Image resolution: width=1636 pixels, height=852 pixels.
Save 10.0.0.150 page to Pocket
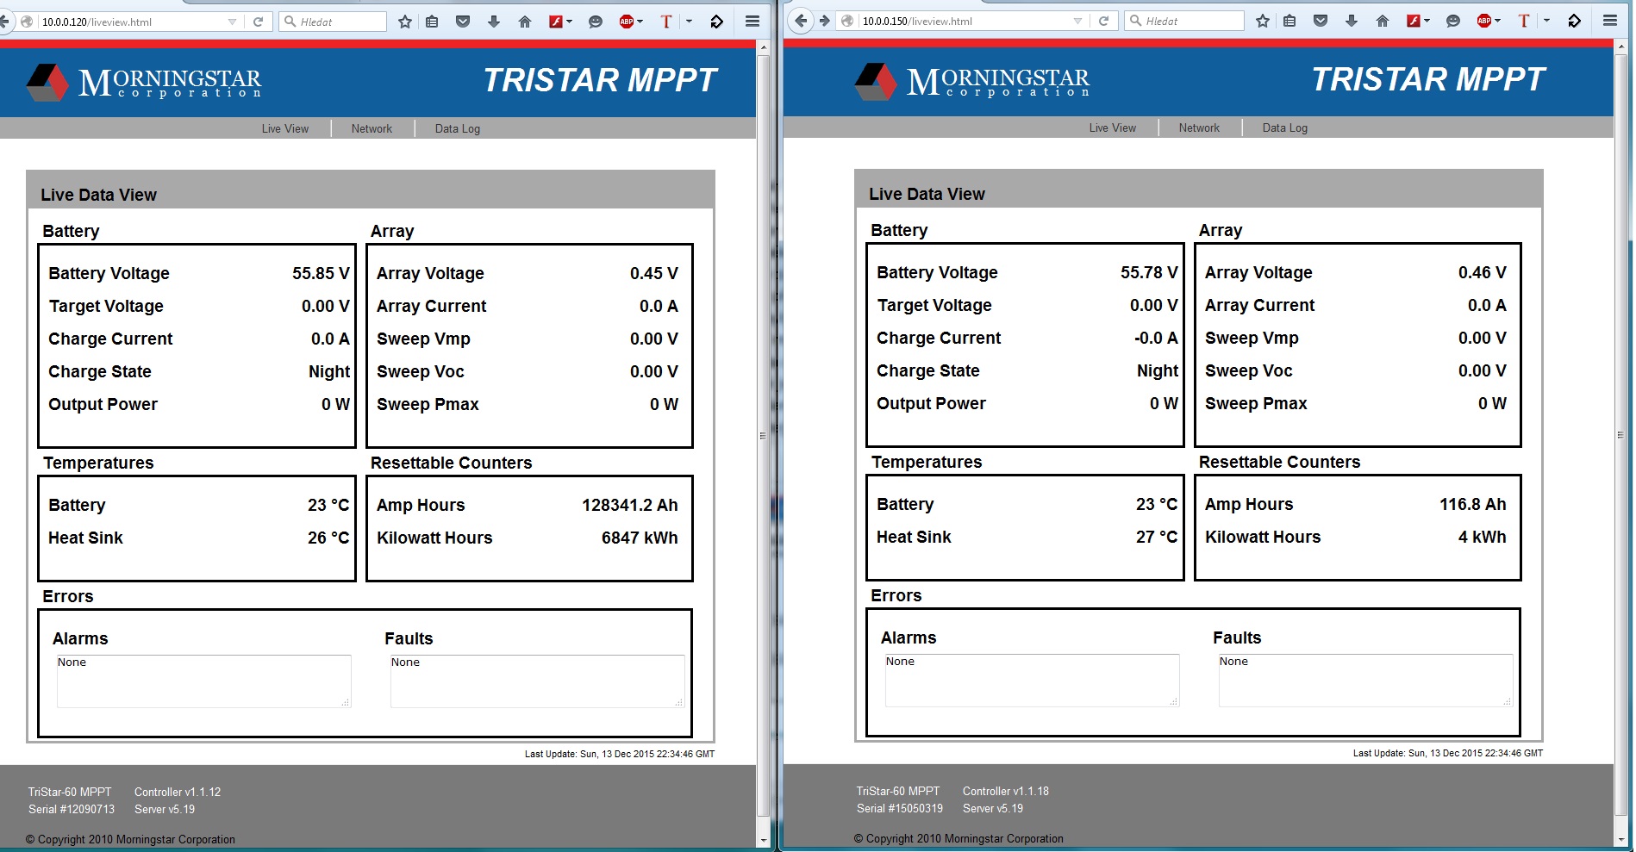1321,21
